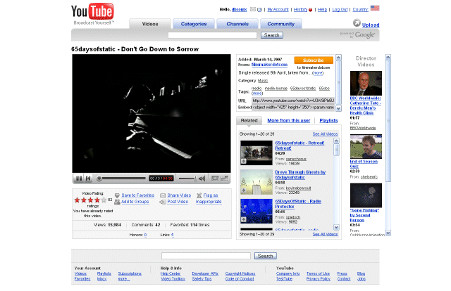This screenshot has height=291, width=451.
Task: Restart video with the rewind button
Action: coord(88,179)
